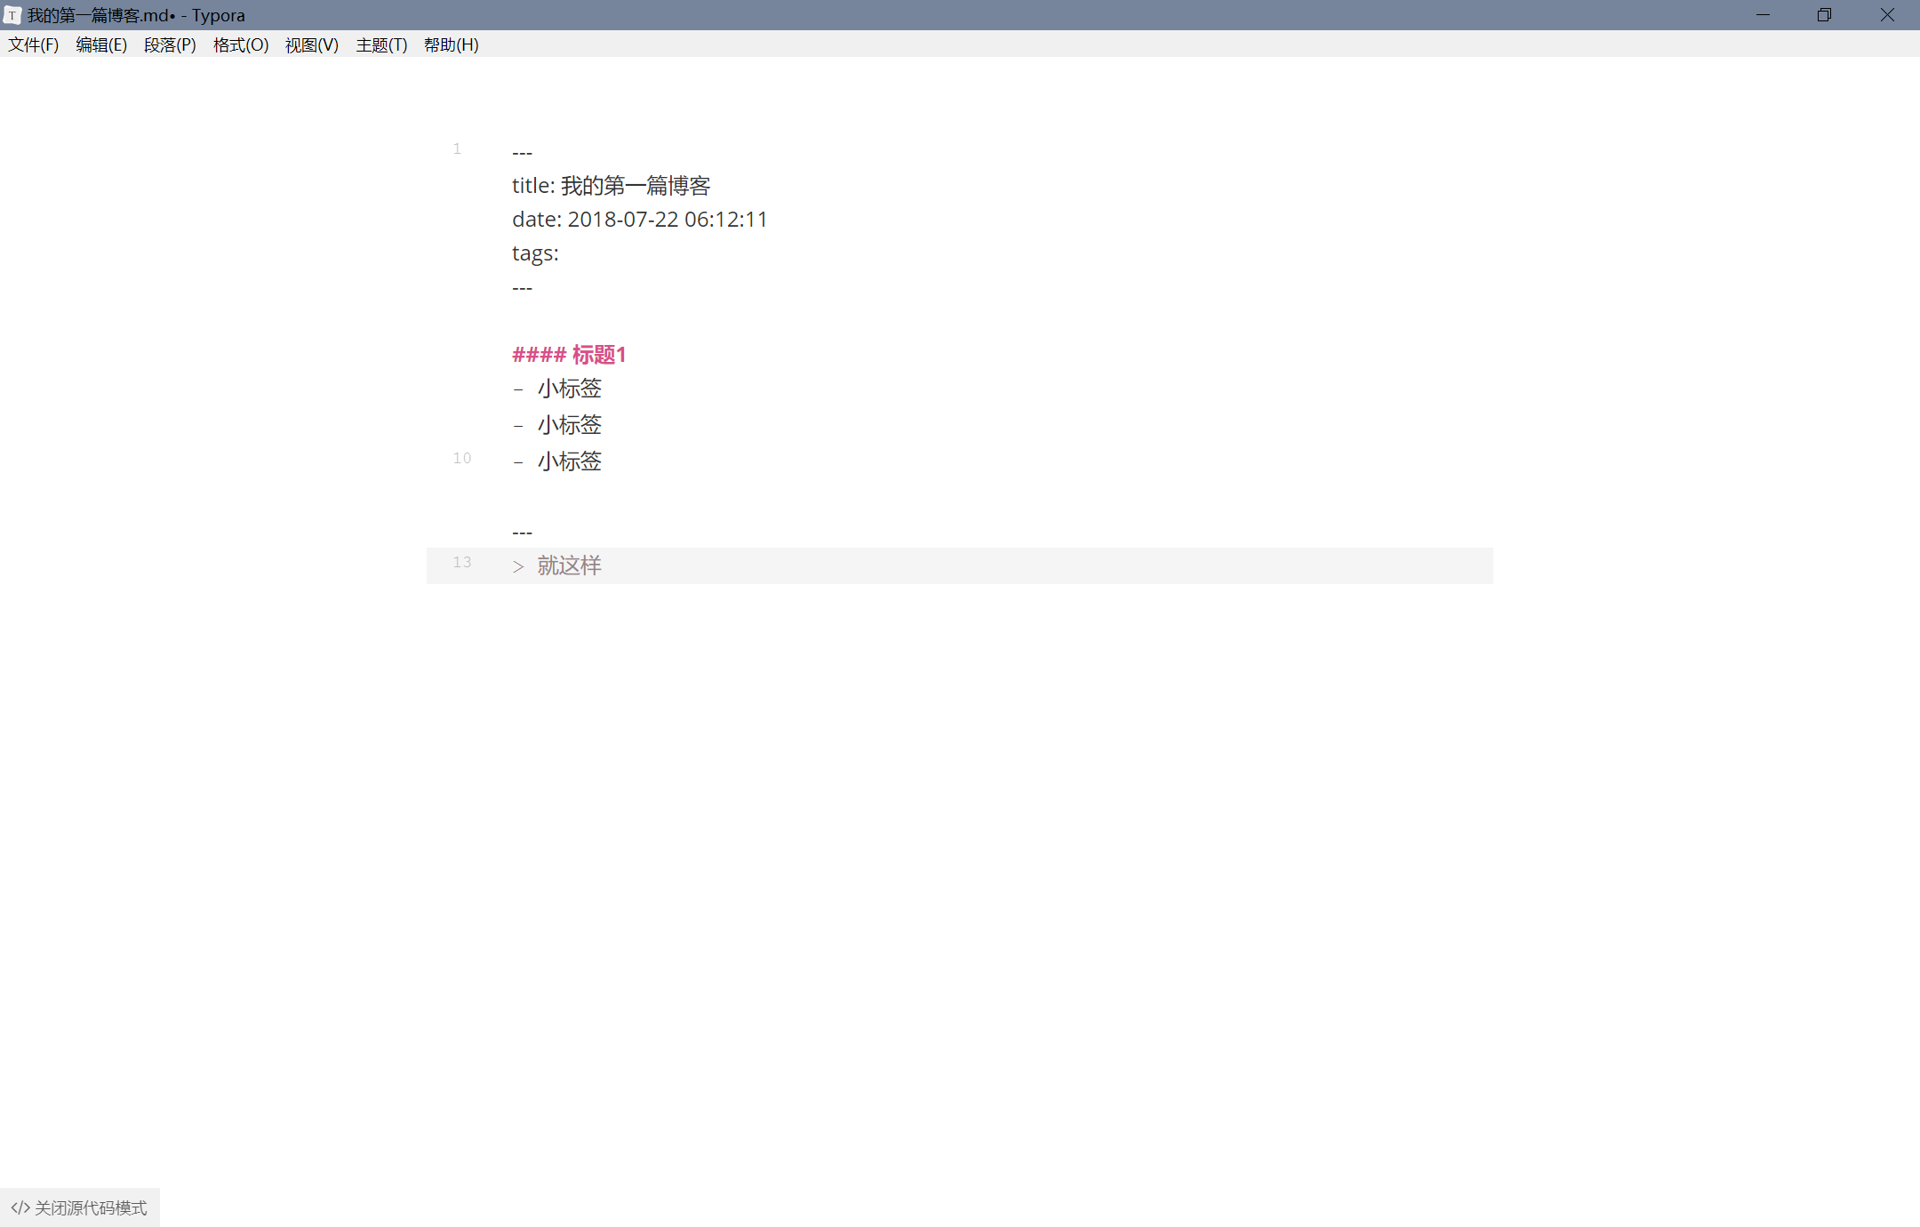Open the 主题(T) menu
Viewport: 1920px width, 1227px height.
point(381,44)
